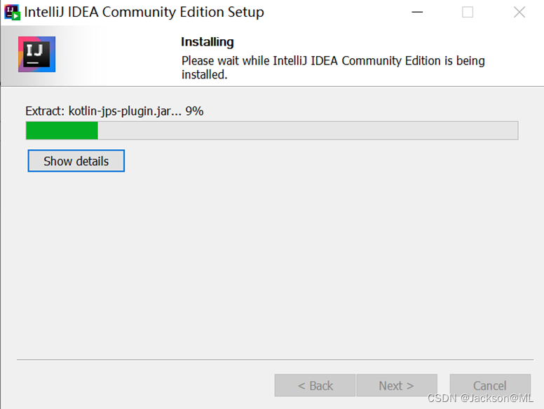544x409 pixels.
Task: Click the window title 'IntelliJ IDEA Community Edition Setup'
Action: click(x=144, y=13)
